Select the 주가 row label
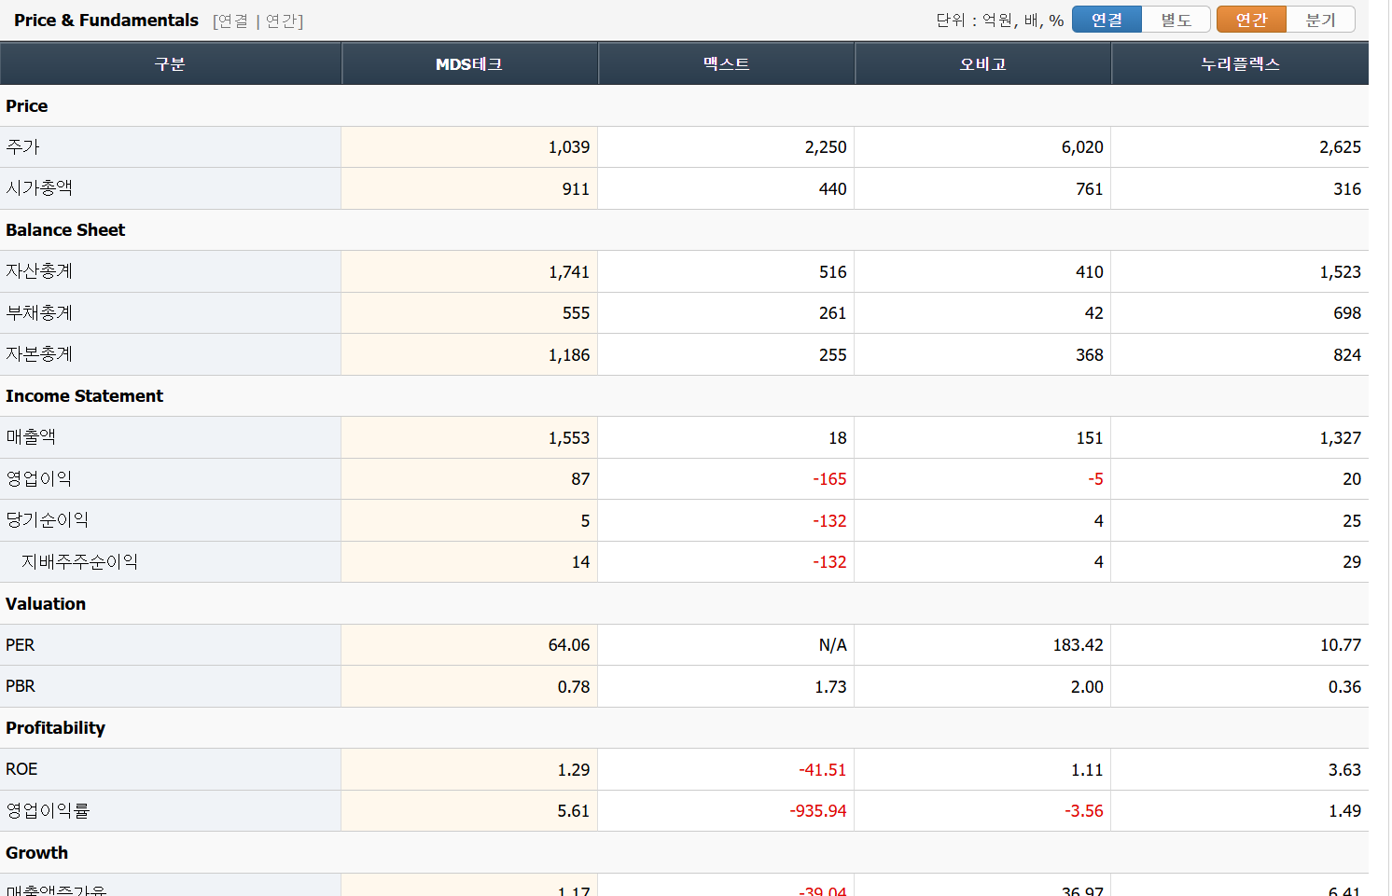1392x896 pixels. click(22, 147)
